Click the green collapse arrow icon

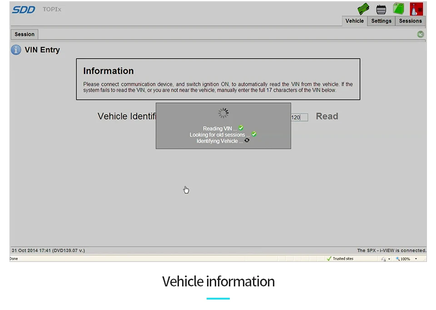tap(421, 34)
